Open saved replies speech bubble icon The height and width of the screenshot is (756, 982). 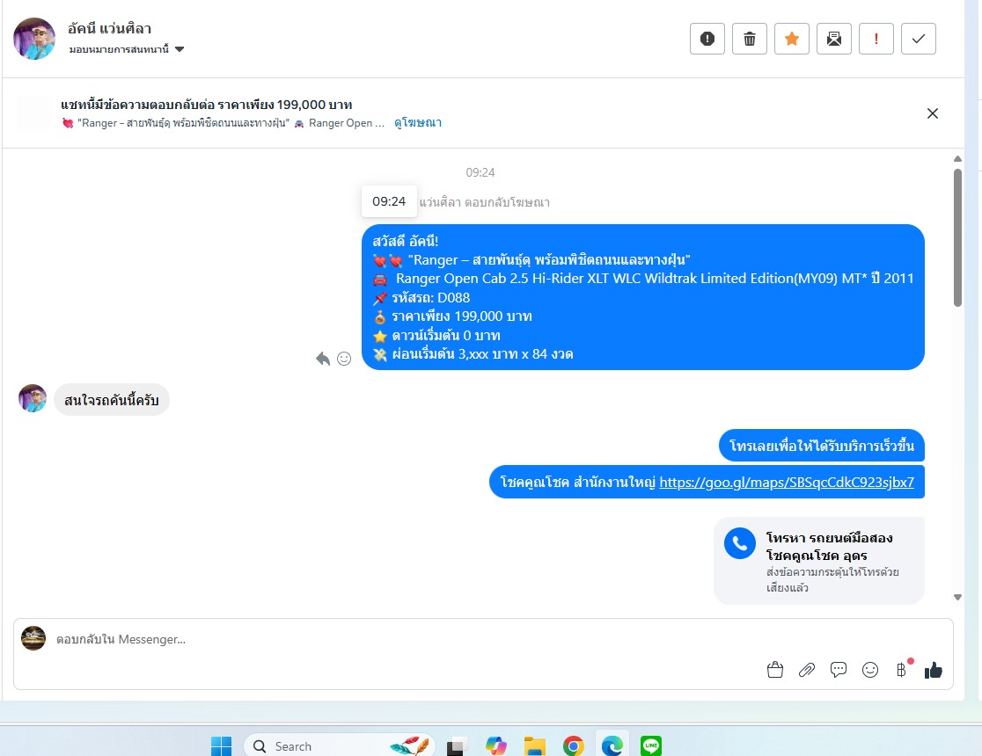coord(838,670)
